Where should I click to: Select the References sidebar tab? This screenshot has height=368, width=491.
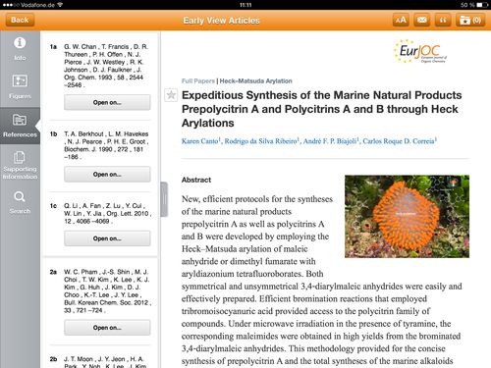coord(20,126)
